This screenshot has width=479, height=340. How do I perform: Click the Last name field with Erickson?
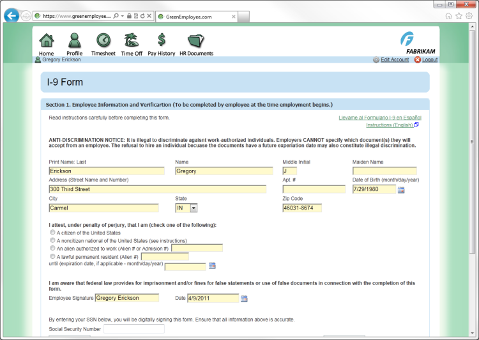pos(107,171)
